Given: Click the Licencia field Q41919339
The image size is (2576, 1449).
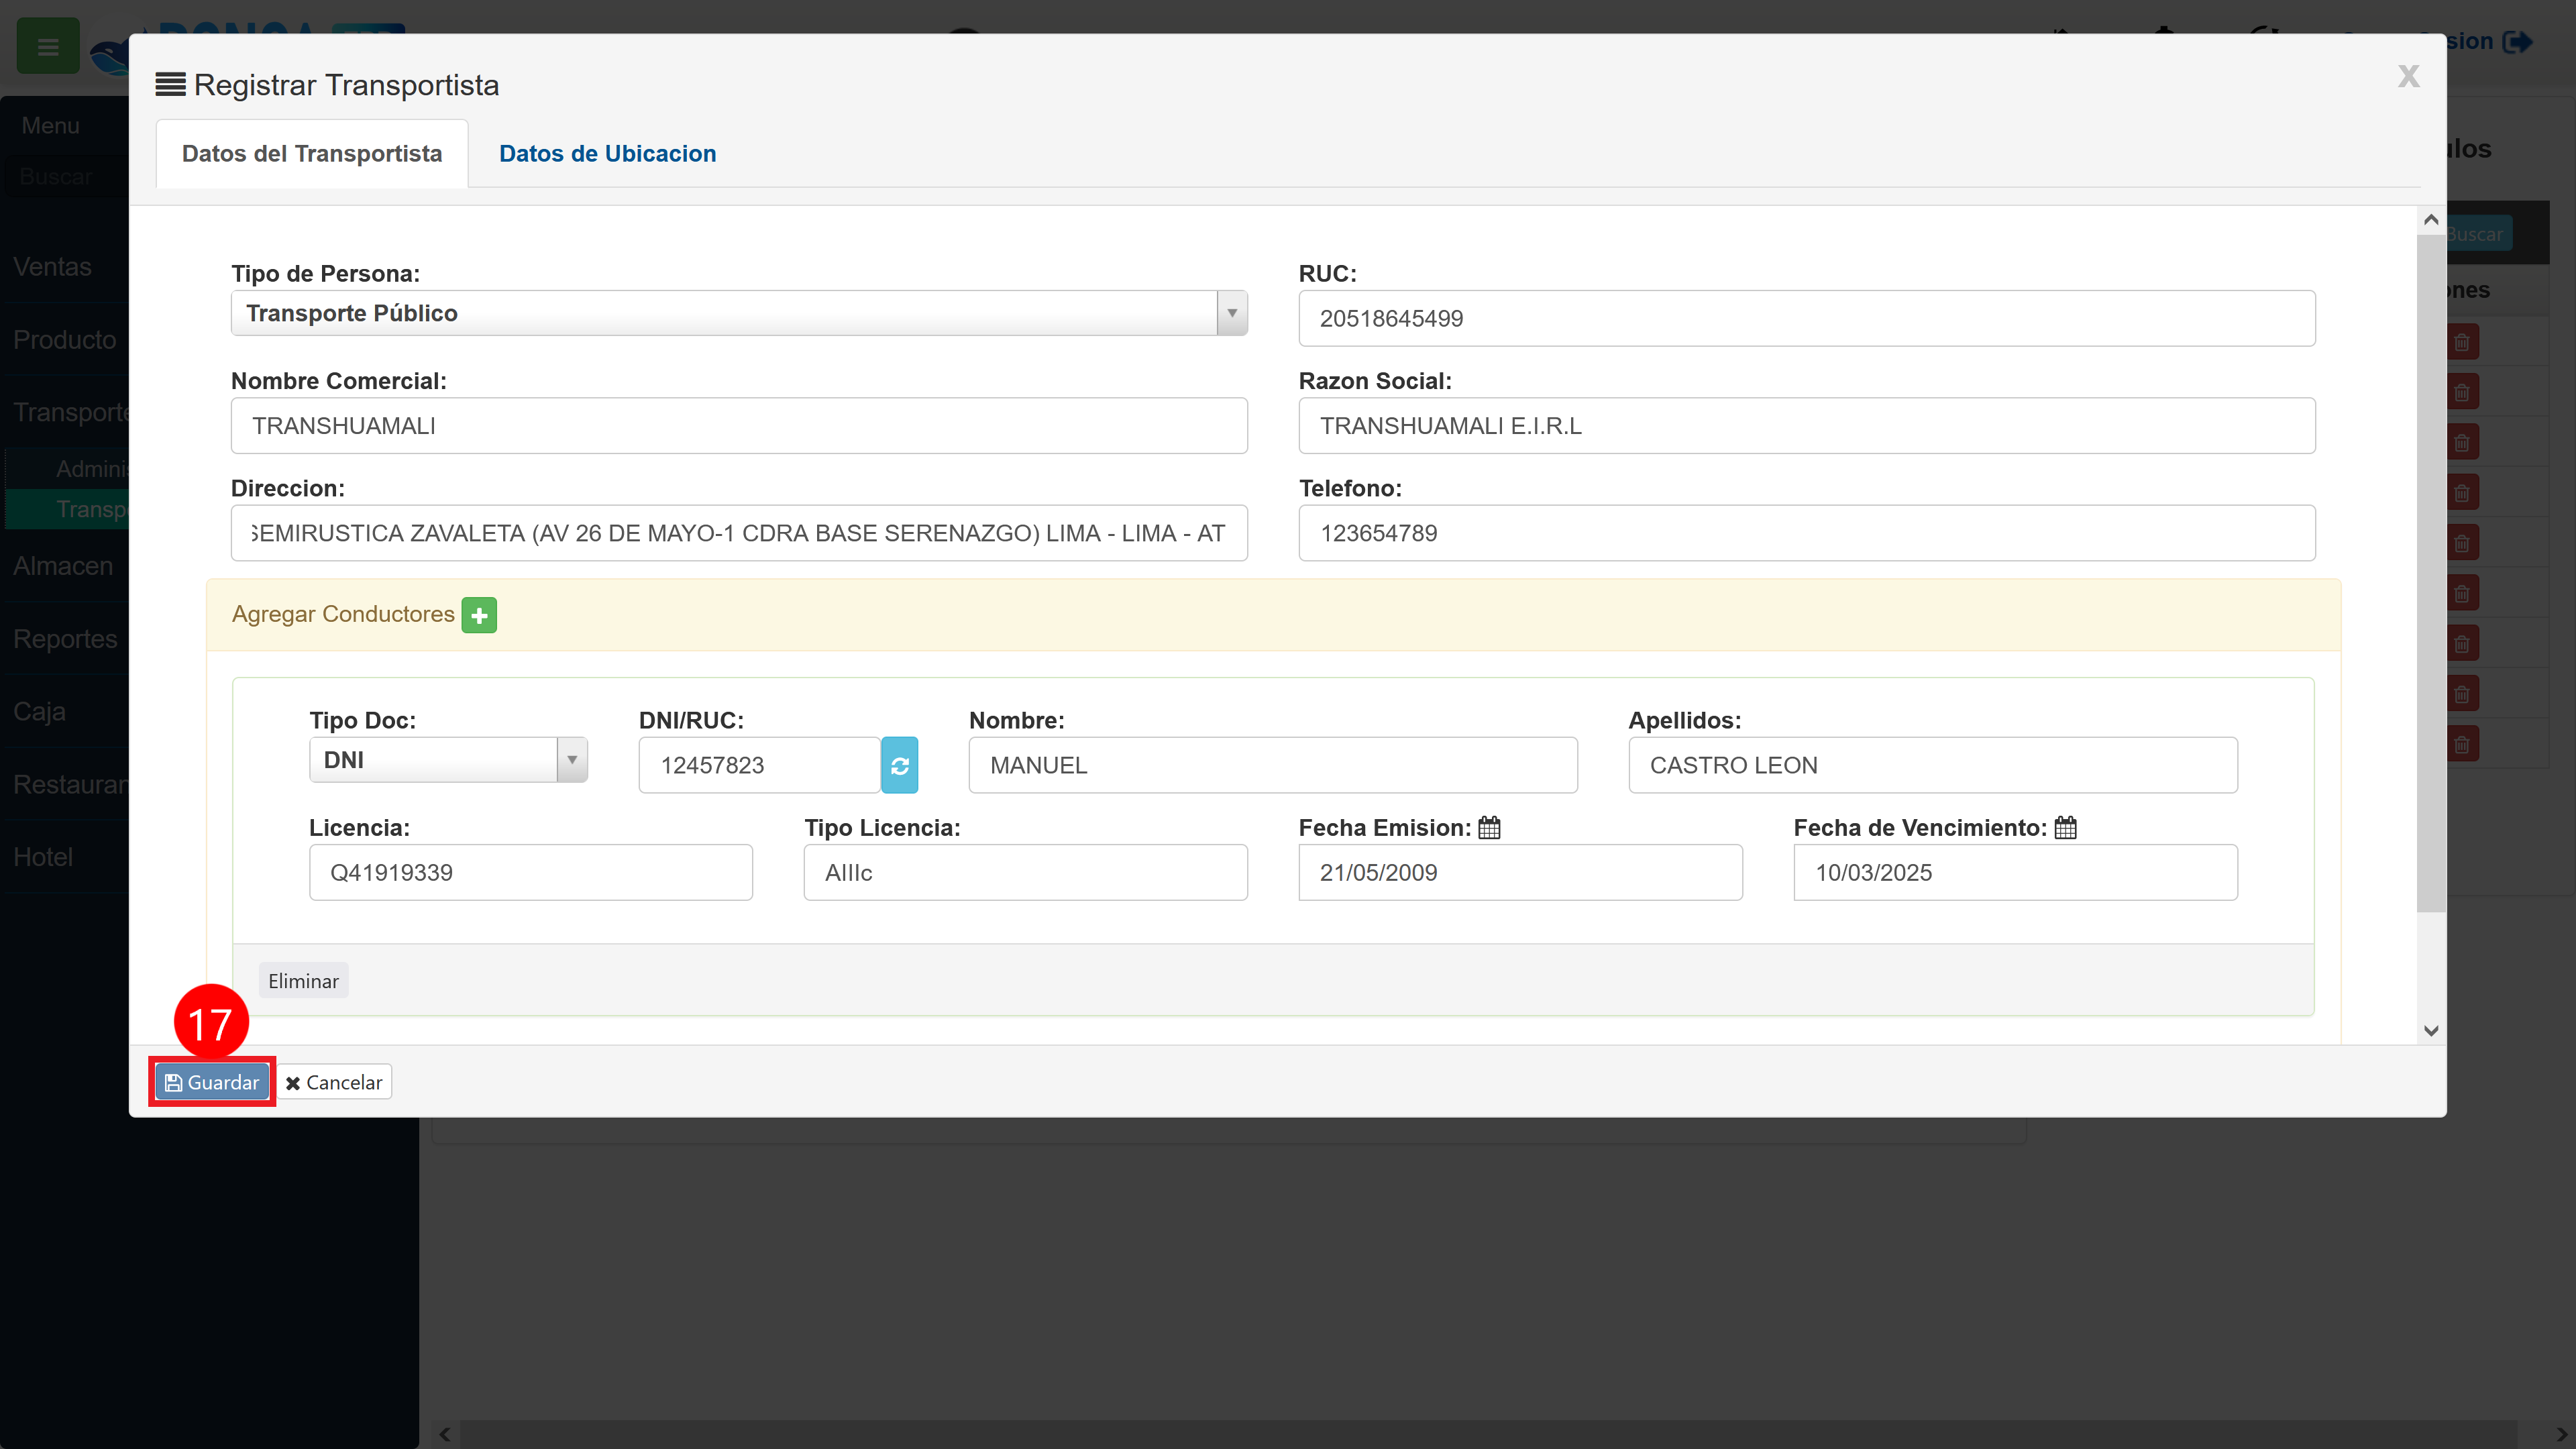Looking at the screenshot, I should pyautogui.click(x=530, y=872).
